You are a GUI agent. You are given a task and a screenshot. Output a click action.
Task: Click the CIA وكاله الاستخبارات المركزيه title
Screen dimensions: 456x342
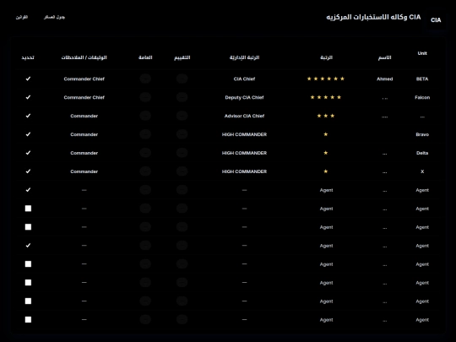(373, 17)
